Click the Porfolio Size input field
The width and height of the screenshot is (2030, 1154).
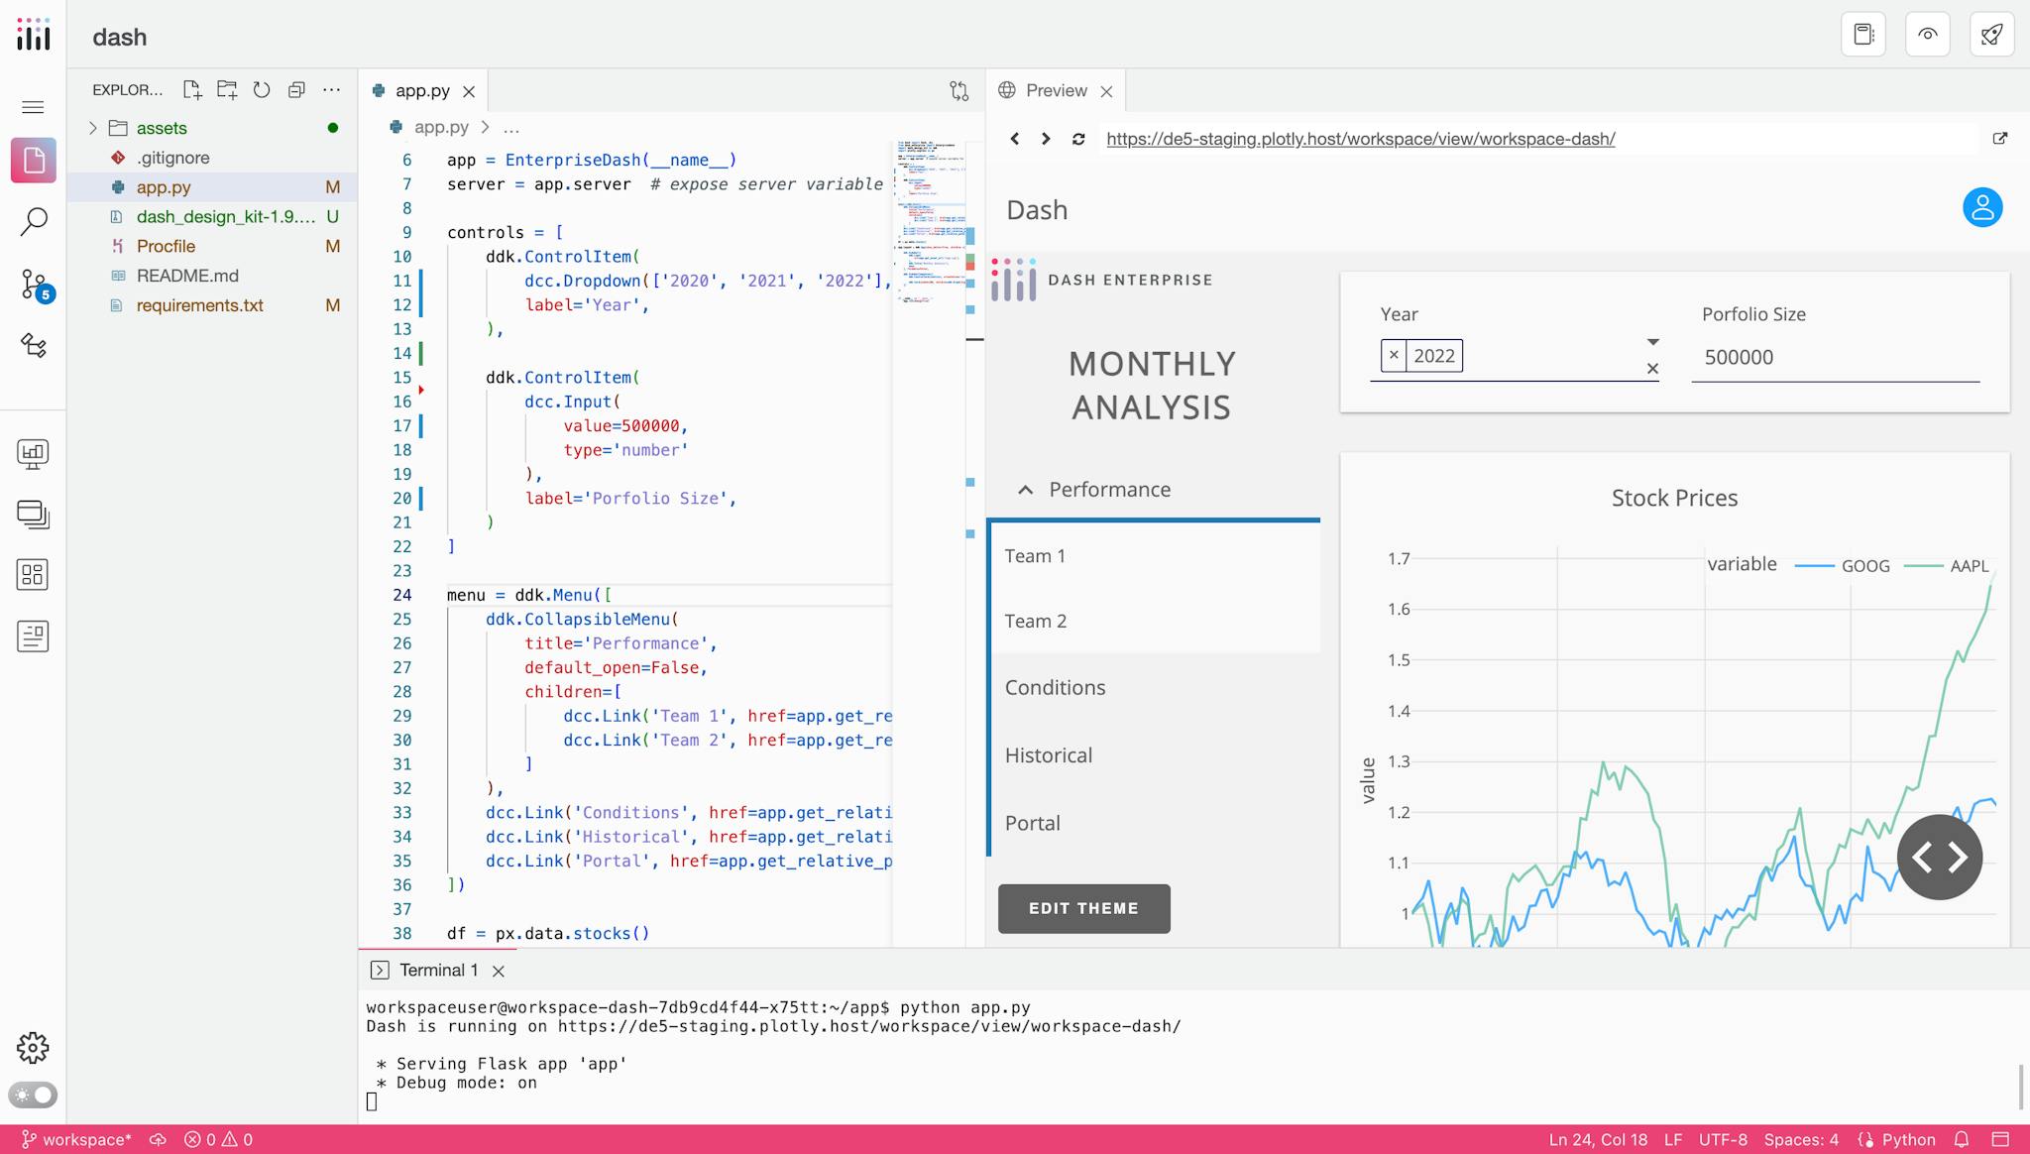1836,357
